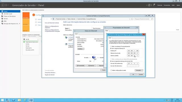The image size is (182, 102).
Task: Click the troubleshoot problems icon
Action: pyautogui.click(x=66, y=44)
